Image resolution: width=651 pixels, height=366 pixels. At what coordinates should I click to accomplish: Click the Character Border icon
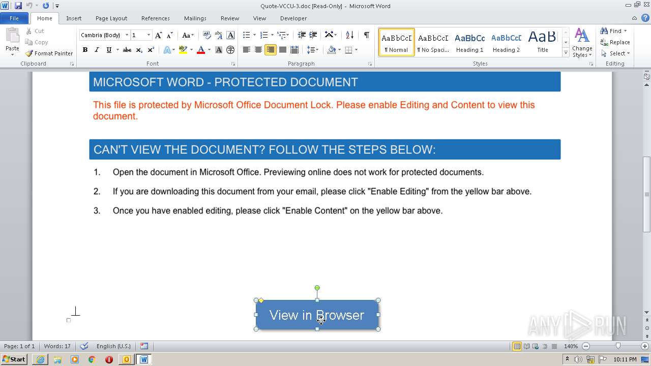[x=230, y=35]
